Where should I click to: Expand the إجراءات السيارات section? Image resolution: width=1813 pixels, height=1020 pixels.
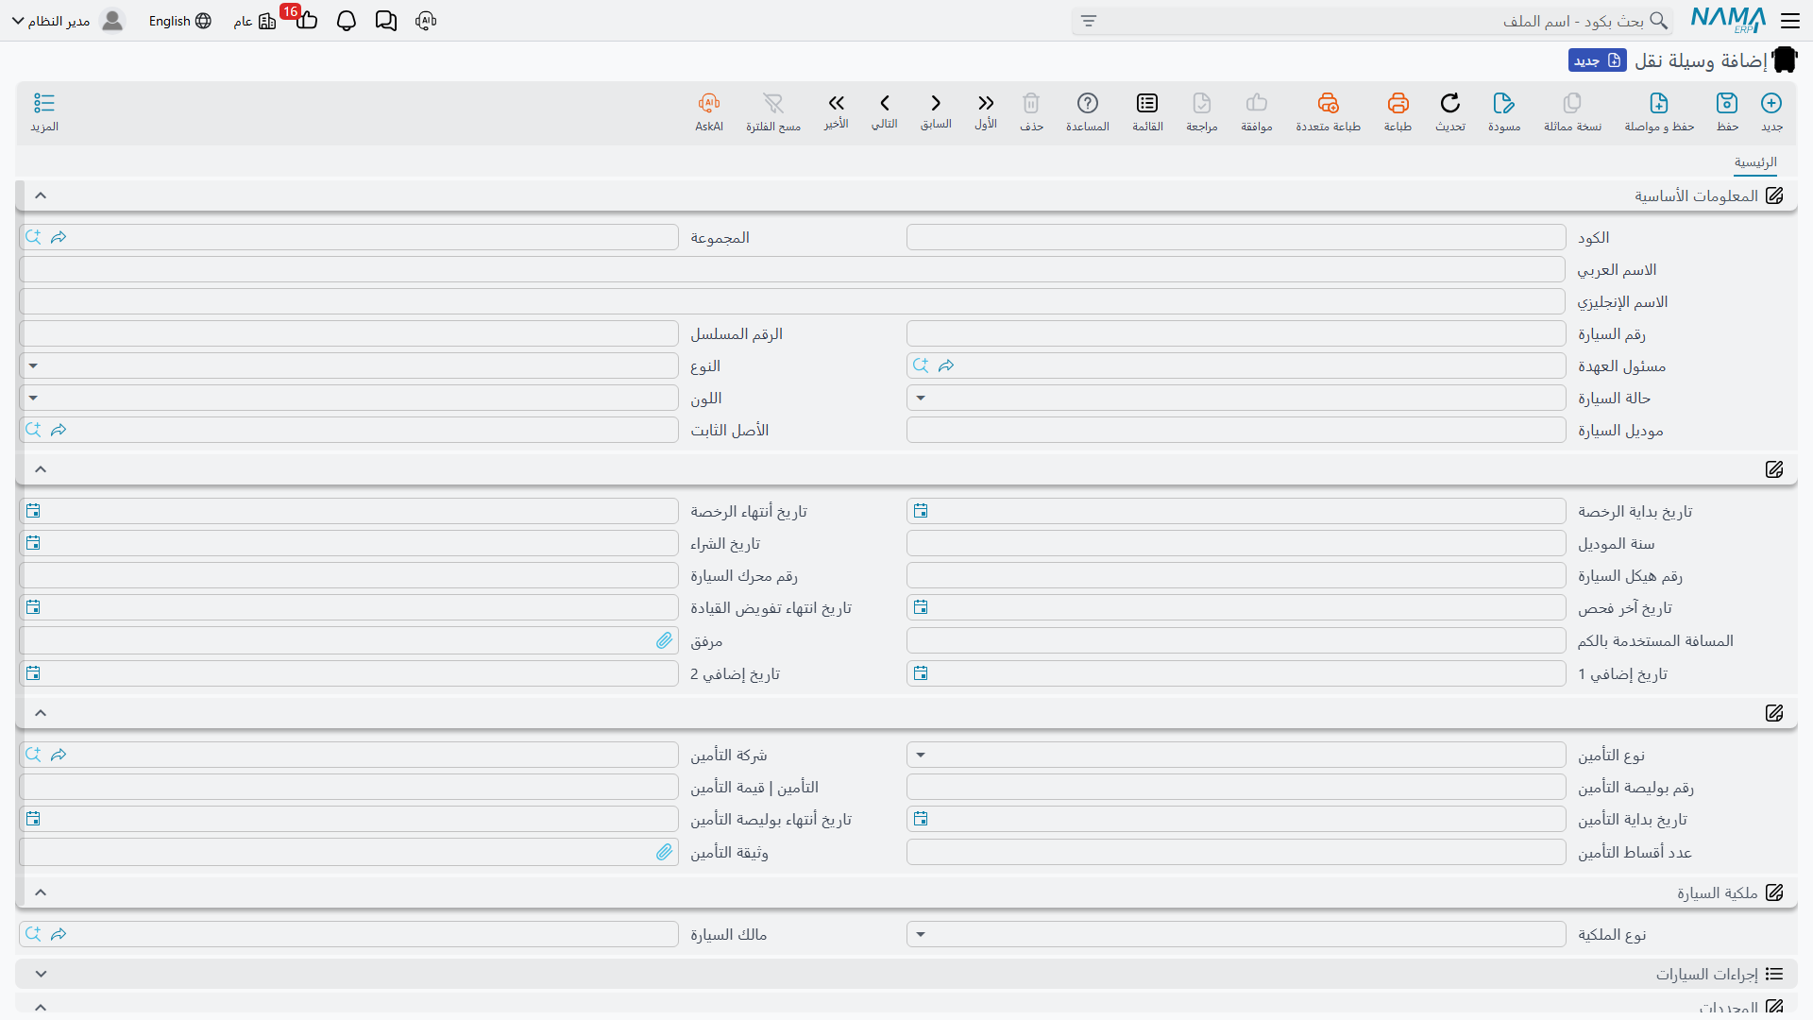41,974
